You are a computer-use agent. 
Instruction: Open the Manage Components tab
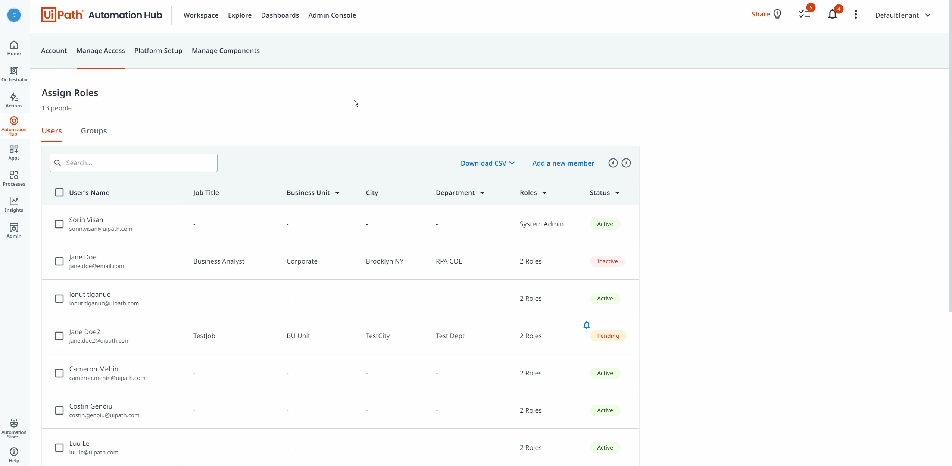(x=226, y=51)
